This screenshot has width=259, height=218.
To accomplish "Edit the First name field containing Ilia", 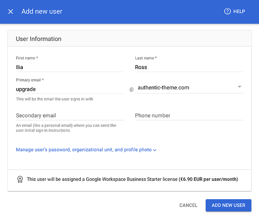I will pyautogui.click(x=70, y=67).
